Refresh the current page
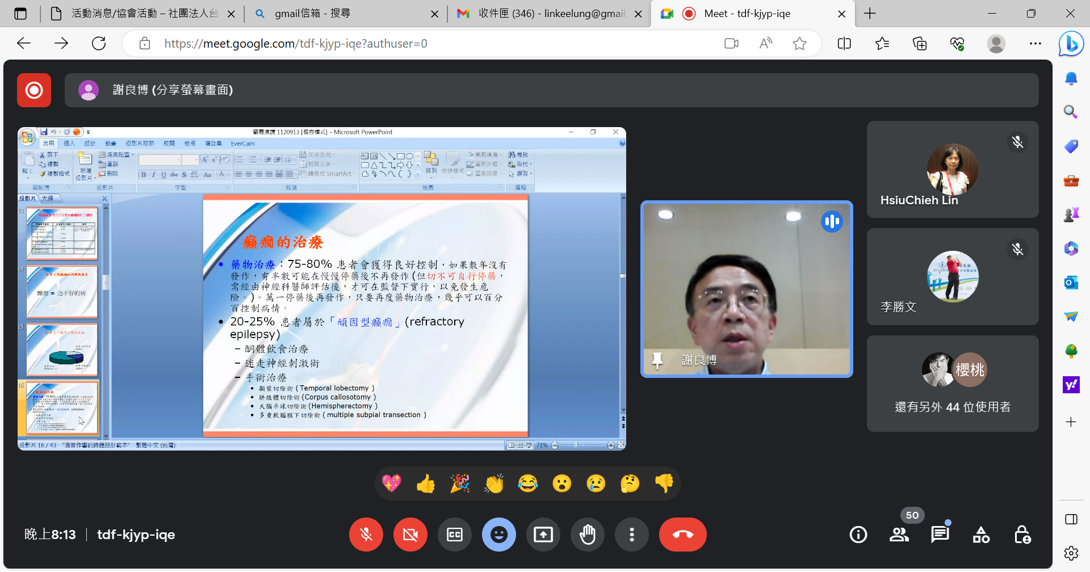The width and height of the screenshot is (1090, 572). (x=99, y=43)
